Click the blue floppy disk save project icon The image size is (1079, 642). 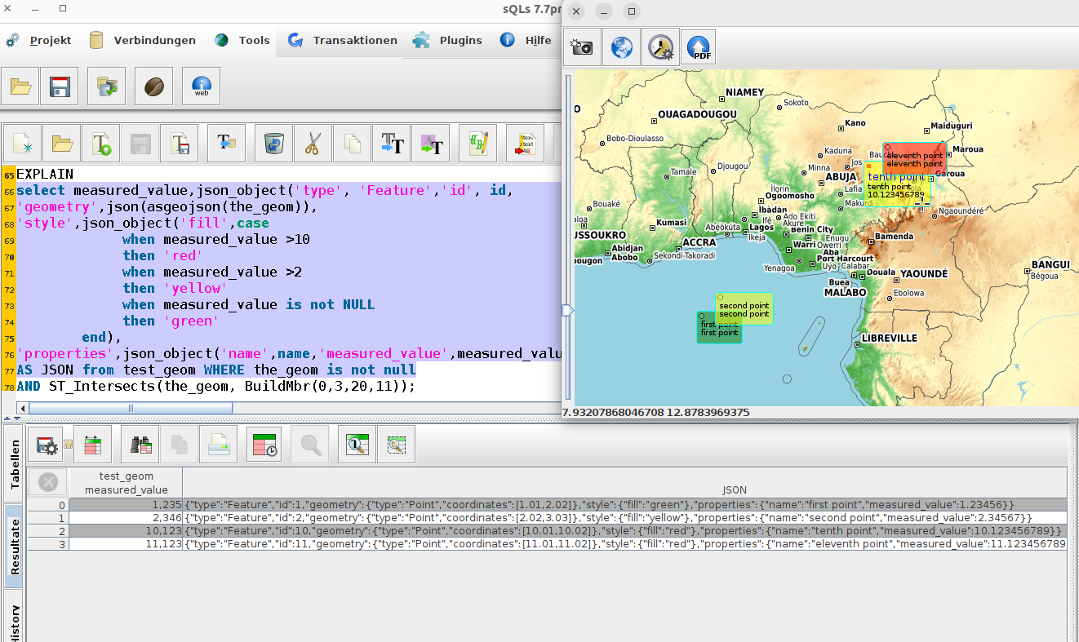click(x=60, y=86)
